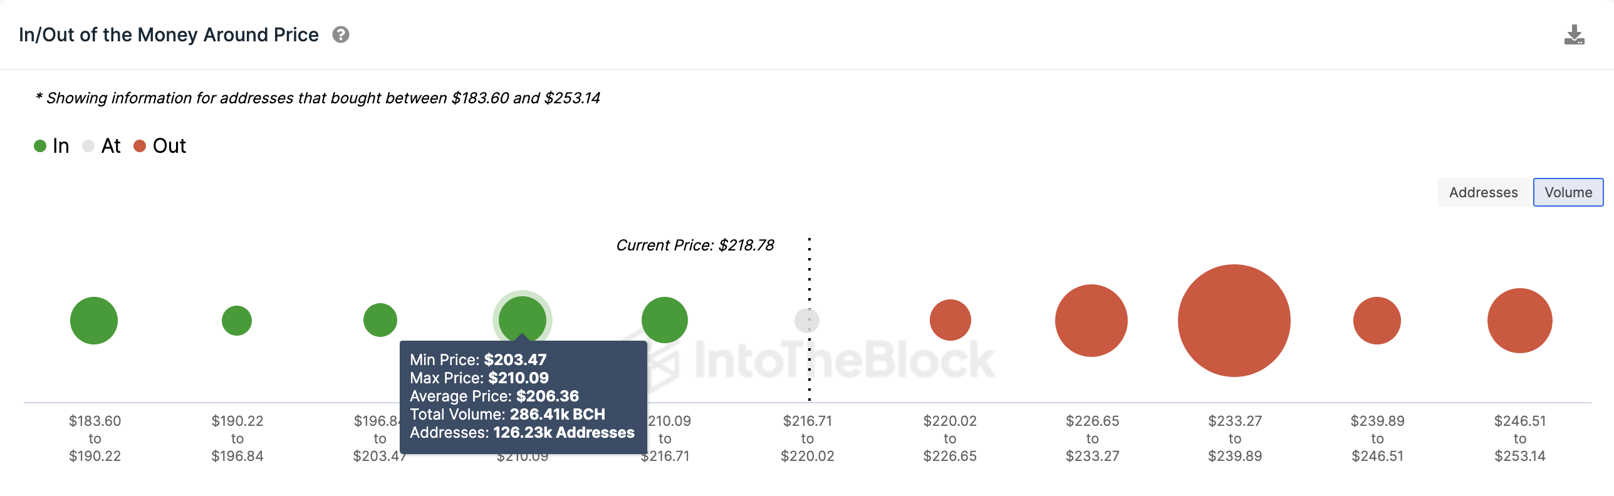Select the red bubble for $239.89 to $246.51
This screenshot has height=496, width=1614.
1377,321
